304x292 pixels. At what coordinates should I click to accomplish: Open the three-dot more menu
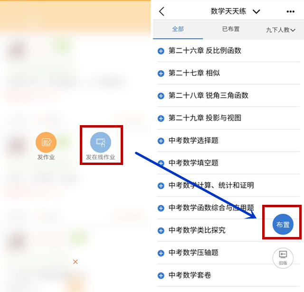coord(290,11)
